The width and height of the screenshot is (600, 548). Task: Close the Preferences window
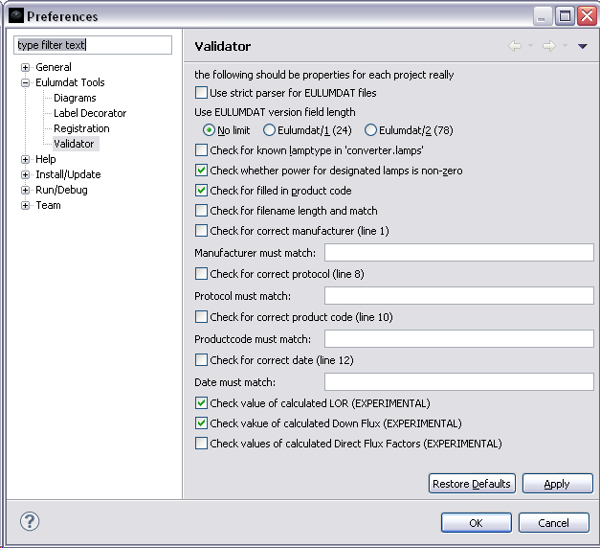pyautogui.click(x=587, y=16)
